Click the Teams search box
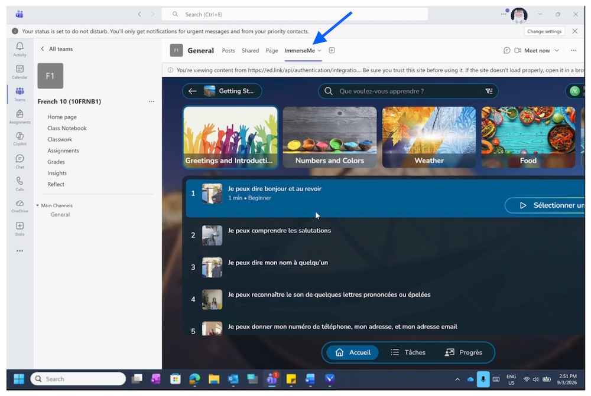The width and height of the screenshot is (591, 396). (x=294, y=14)
